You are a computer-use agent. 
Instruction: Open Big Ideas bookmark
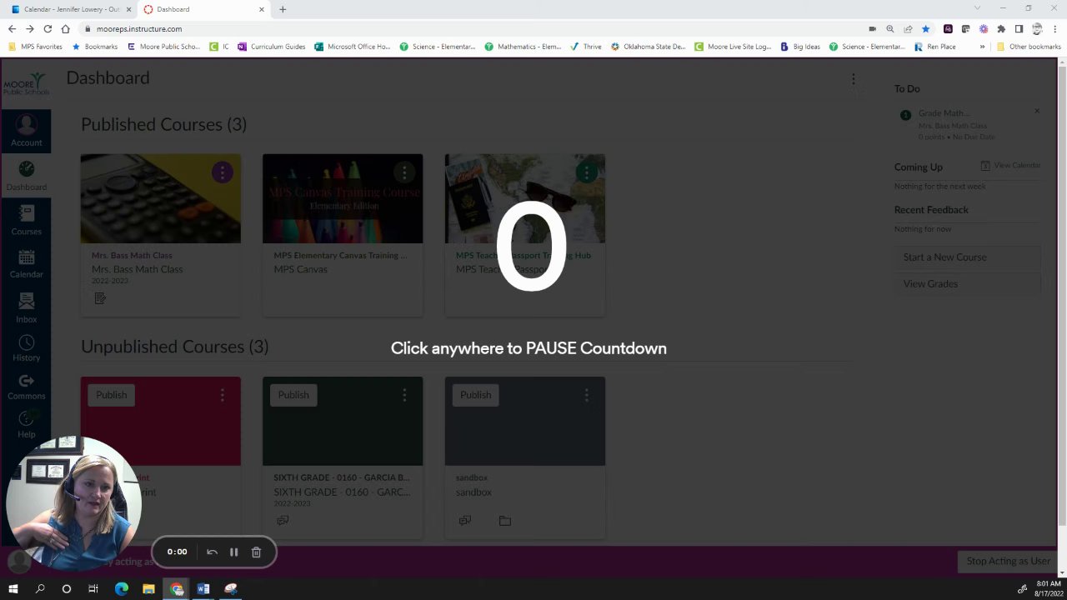tap(800, 47)
